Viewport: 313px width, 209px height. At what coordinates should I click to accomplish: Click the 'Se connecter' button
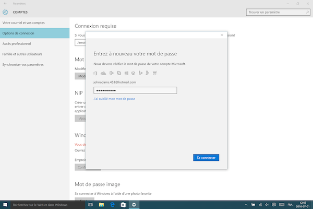(x=206, y=158)
